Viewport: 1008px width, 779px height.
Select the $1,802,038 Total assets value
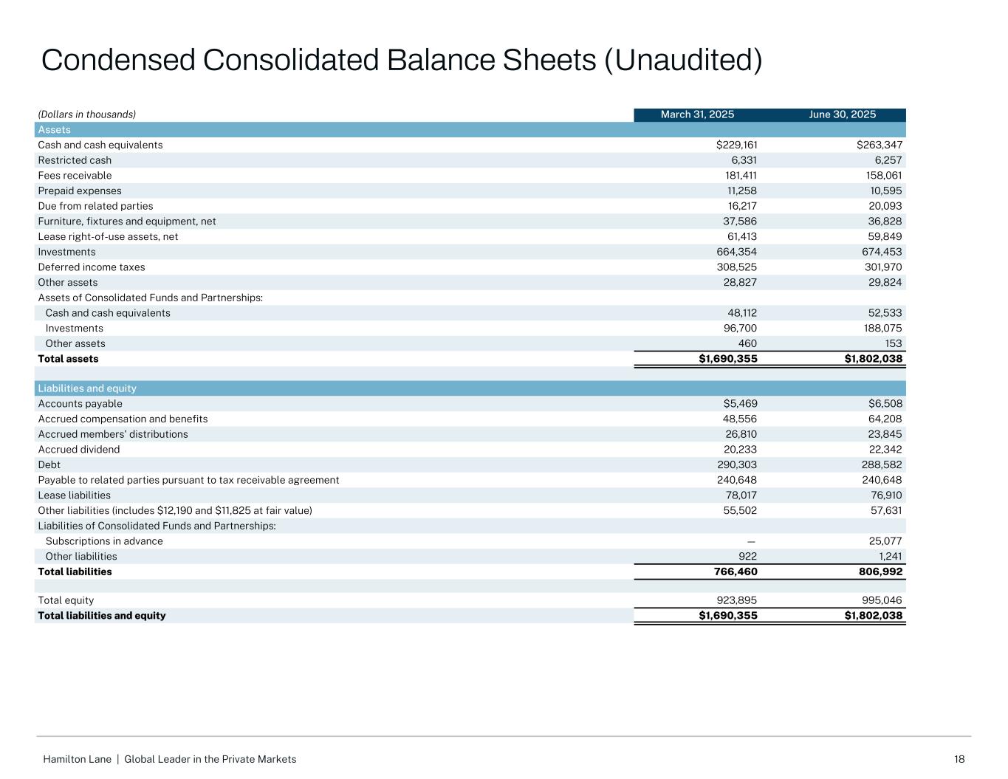tap(873, 359)
